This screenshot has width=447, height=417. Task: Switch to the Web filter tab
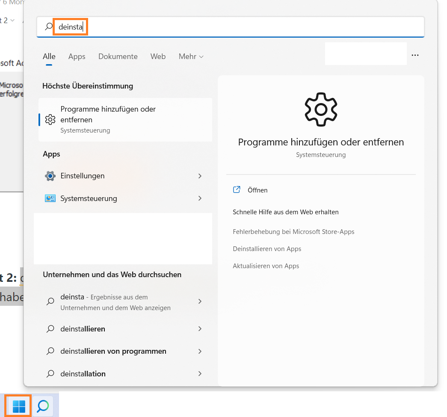(x=158, y=56)
